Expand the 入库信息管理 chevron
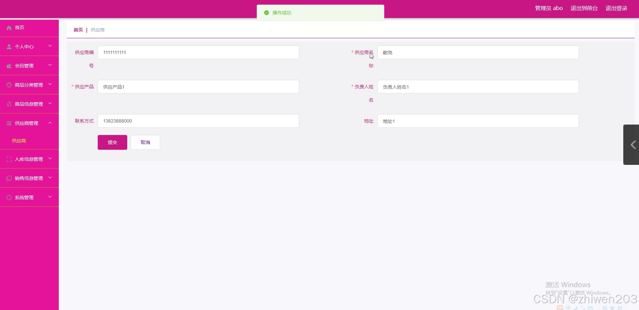639x310 pixels. [50, 159]
